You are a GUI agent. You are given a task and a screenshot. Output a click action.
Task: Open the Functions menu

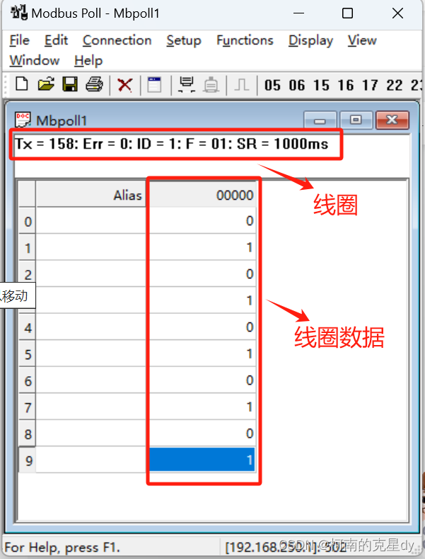245,40
